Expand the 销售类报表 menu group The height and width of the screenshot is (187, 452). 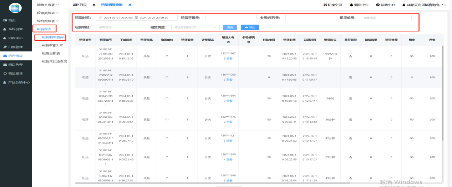[48, 5]
